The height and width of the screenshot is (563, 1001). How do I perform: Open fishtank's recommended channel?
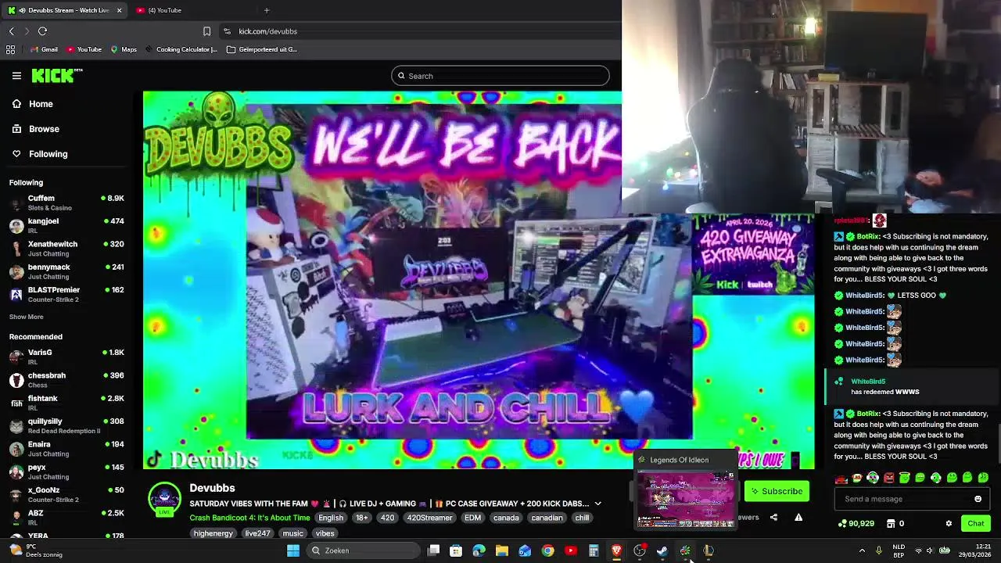click(x=67, y=403)
